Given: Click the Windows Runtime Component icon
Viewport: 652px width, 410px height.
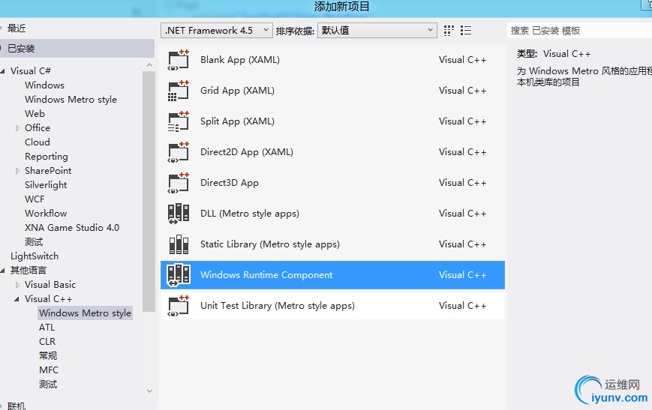Looking at the screenshot, I should pyautogui.click(x=179, y=275).
